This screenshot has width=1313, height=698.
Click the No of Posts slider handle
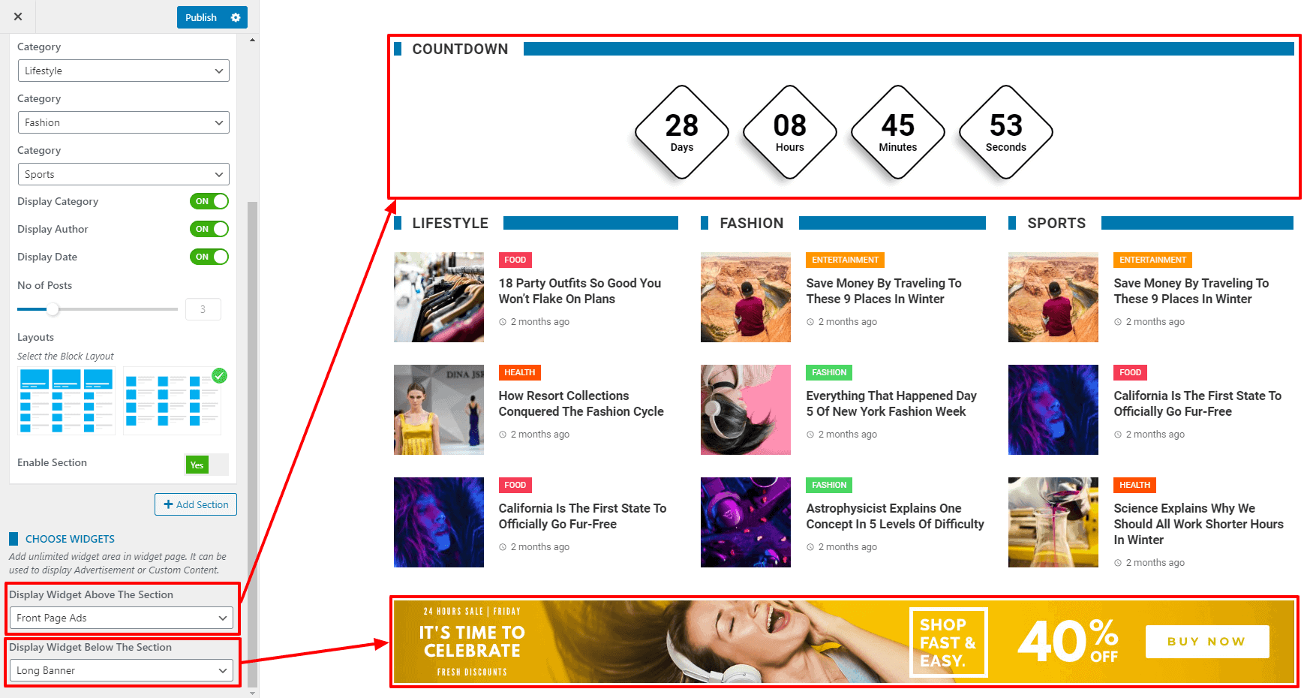pos(53,308)
